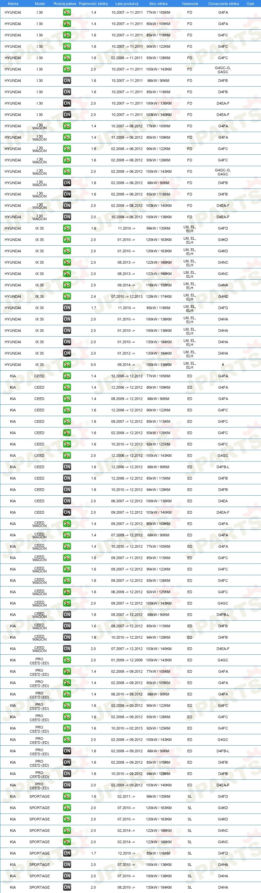The height and width of the screenshot is (893, 261).
Task: Click petrol icon, PRO CEE'D 06.2010 row
Action: tap(67, 694)
